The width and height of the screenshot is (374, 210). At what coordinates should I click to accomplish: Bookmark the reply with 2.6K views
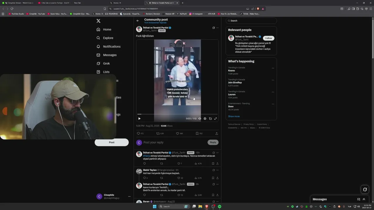tap(213, 195)
